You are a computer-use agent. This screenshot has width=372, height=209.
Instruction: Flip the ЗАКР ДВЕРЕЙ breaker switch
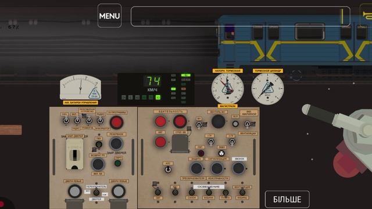coord(75,154)
